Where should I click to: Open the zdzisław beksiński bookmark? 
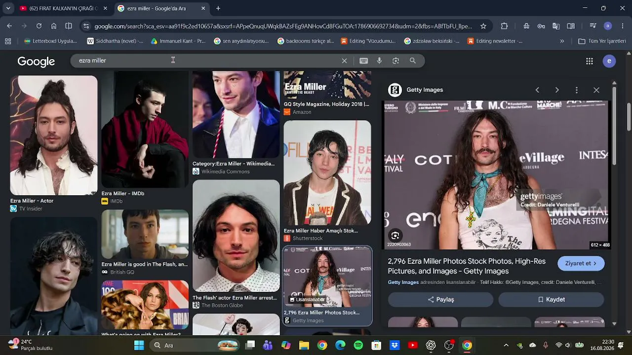pos(432,41)
